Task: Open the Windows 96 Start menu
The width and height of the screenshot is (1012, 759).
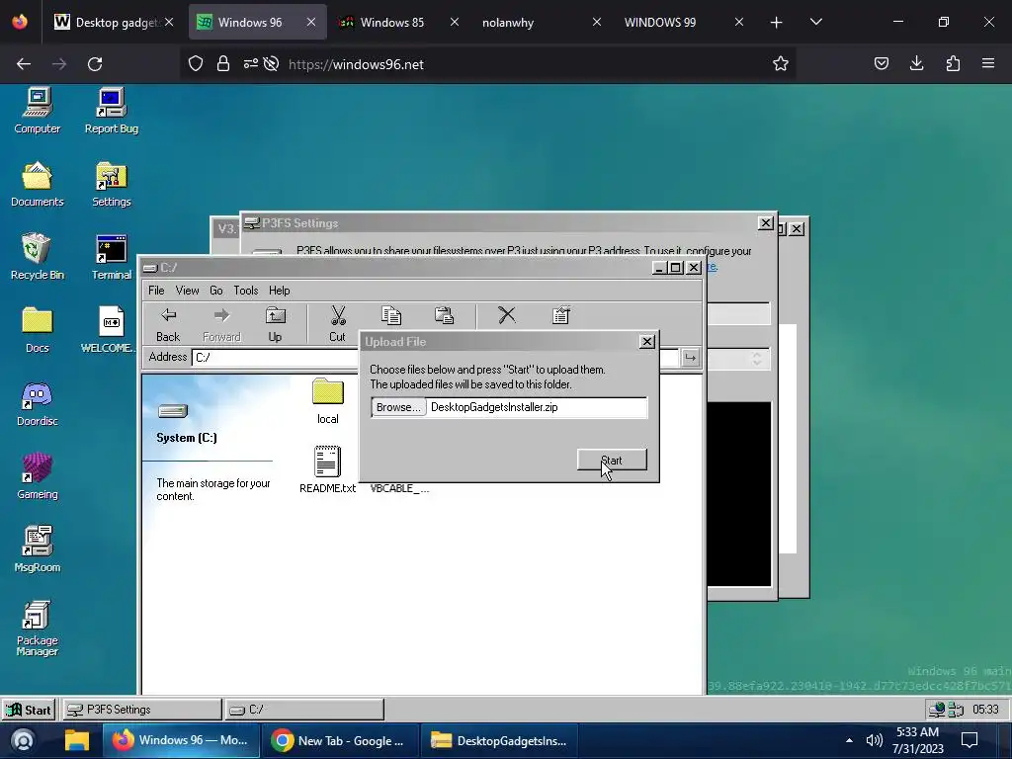Action: click(29, 710)
